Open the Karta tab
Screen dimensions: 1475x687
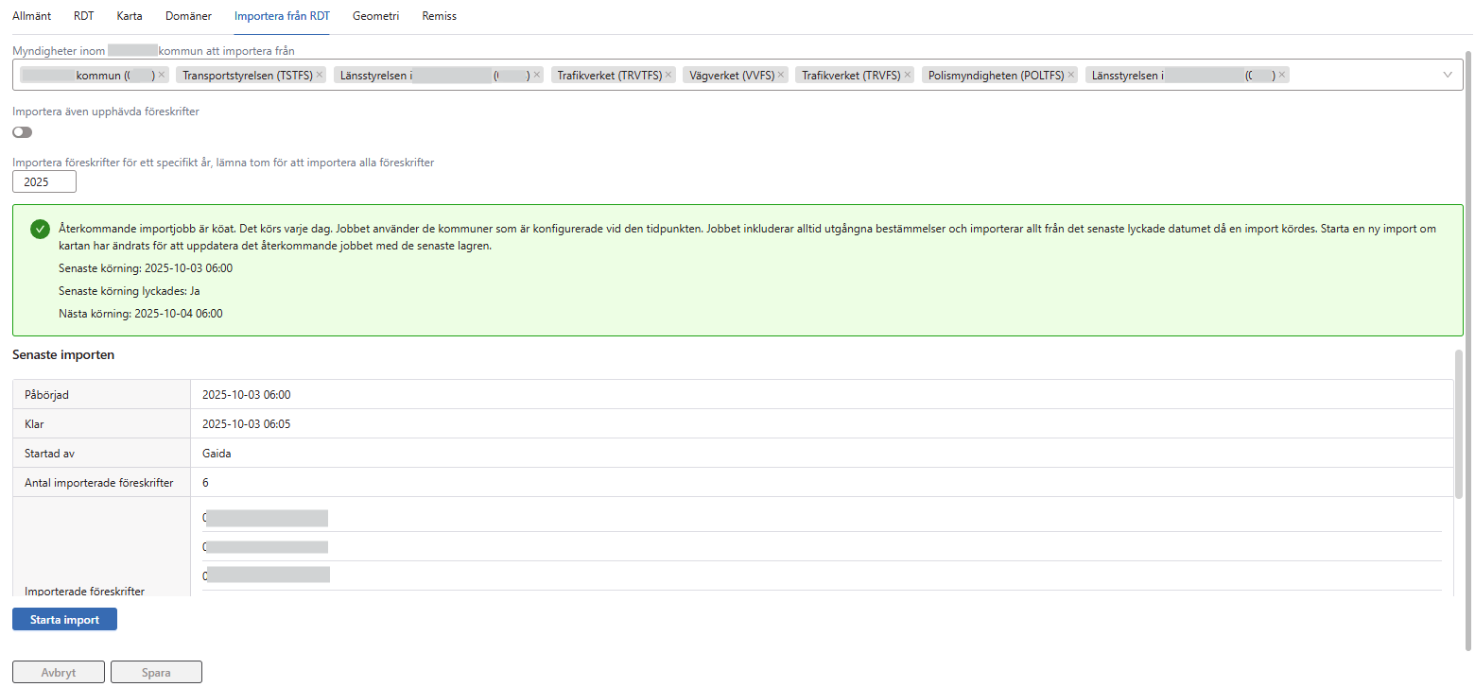point(130,16)
